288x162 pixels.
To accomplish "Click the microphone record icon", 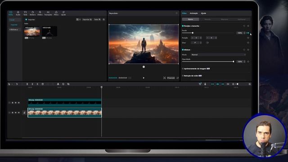I will 205,84.
